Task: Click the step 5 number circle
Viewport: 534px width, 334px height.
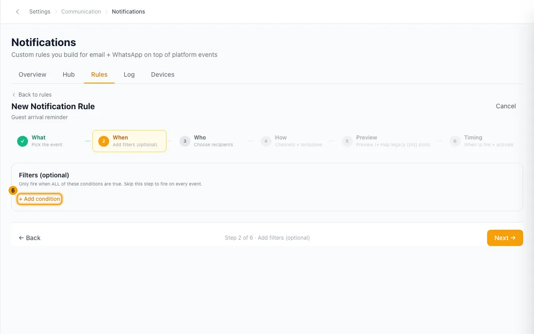Action: [x=347, y=141]
